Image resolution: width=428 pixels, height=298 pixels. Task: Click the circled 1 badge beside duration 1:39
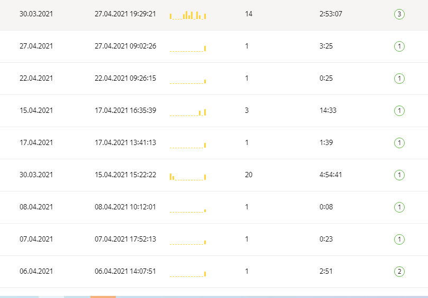click(x=399, y=143)
